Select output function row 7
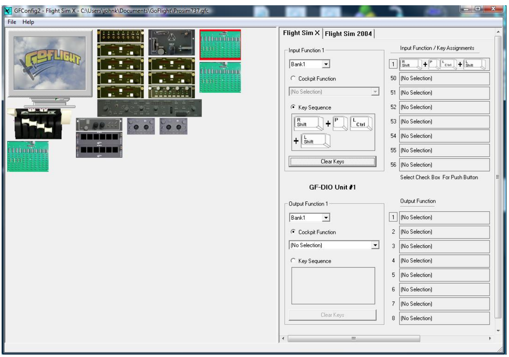The height and width of the screenshot is (357, 509). click(x=444, y=304)
